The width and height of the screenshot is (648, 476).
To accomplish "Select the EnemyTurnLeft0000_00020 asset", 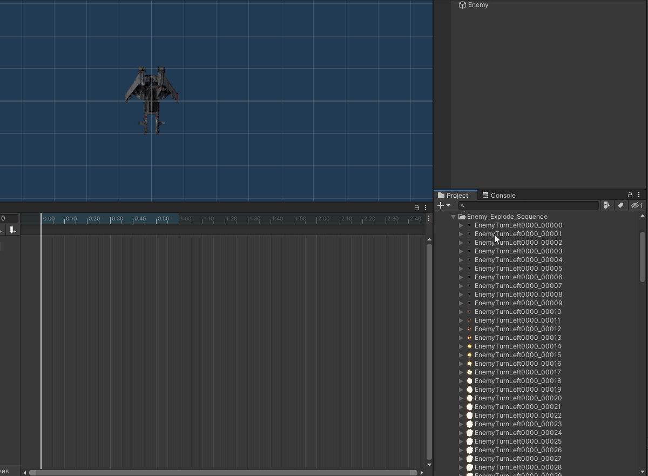I will click(x=518, y=398).
